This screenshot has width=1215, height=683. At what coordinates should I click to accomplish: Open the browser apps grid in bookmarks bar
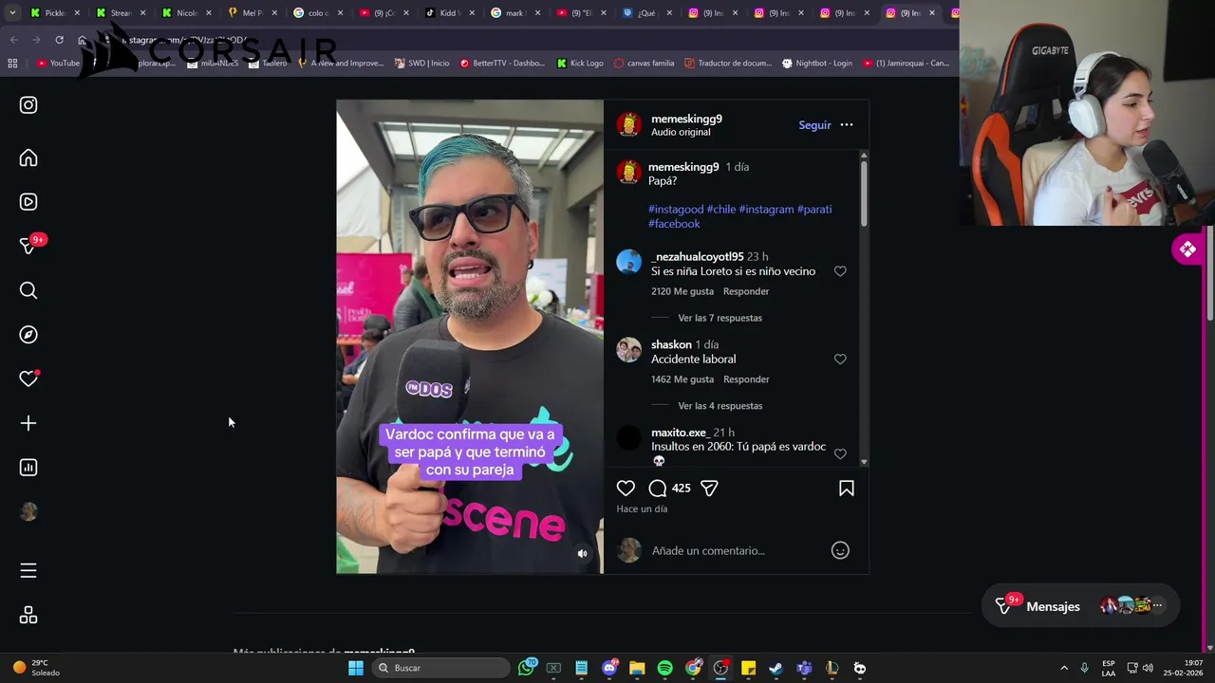coord(12,64)
